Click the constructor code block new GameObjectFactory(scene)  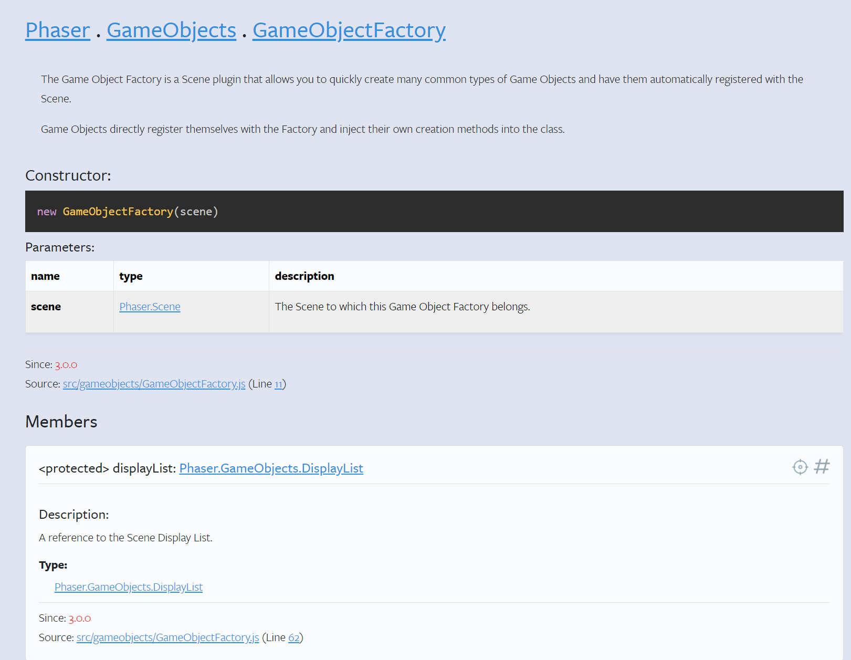[x=434, y=211]
